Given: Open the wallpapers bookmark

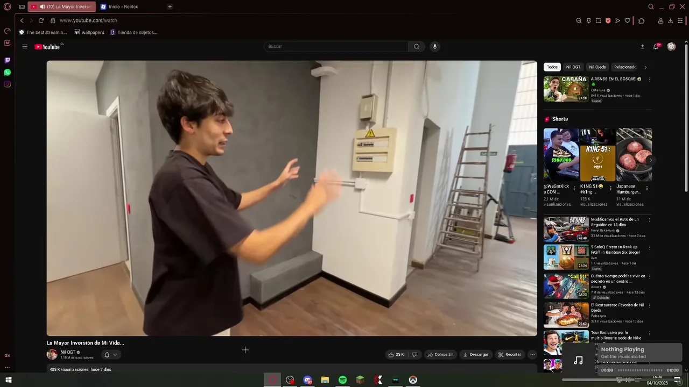Looking at the screenshot, I should click(89, 32).
